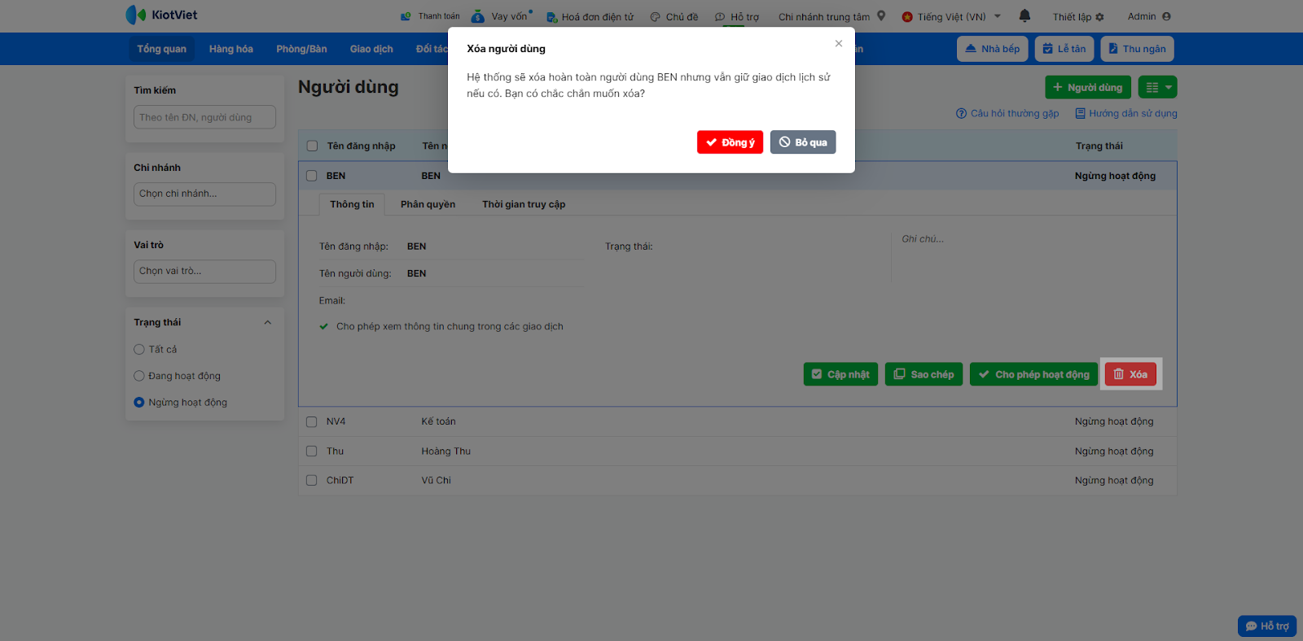Image resolution: width=1303 pixels, height=641 pixels.
Task: Switch to Thông tin tab
Action: coord(352,204)
